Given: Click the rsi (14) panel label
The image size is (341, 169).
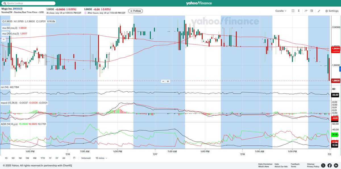Looking at the screenshot, I should [x=5, y=87].
